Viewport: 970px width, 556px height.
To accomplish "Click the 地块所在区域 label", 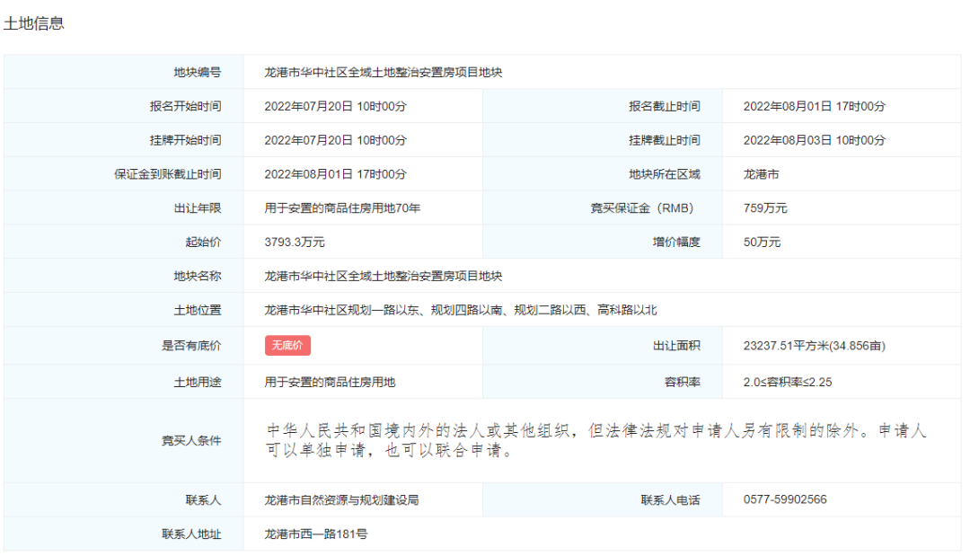I will (665, 174).
